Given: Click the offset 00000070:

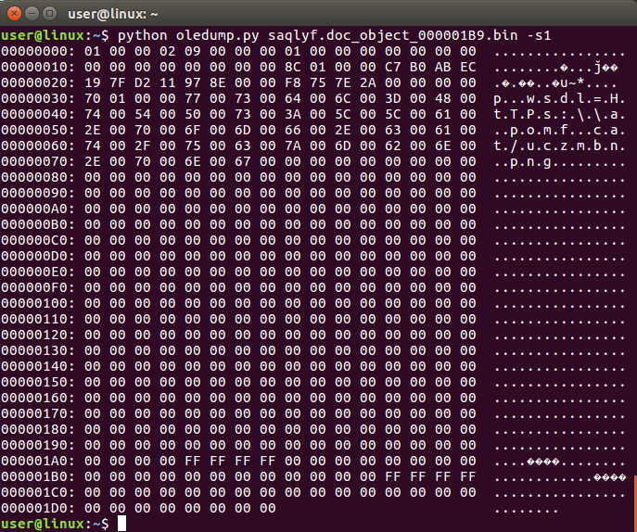Looking at the screenshot, I should (x=38, y=161).
